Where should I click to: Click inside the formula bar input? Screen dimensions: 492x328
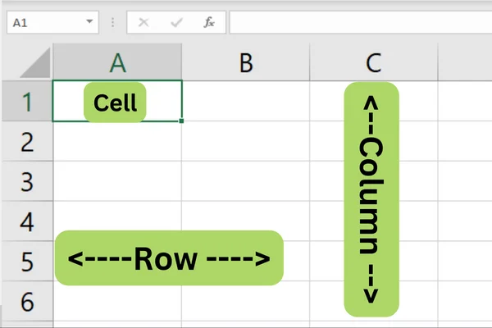point(361,22)
